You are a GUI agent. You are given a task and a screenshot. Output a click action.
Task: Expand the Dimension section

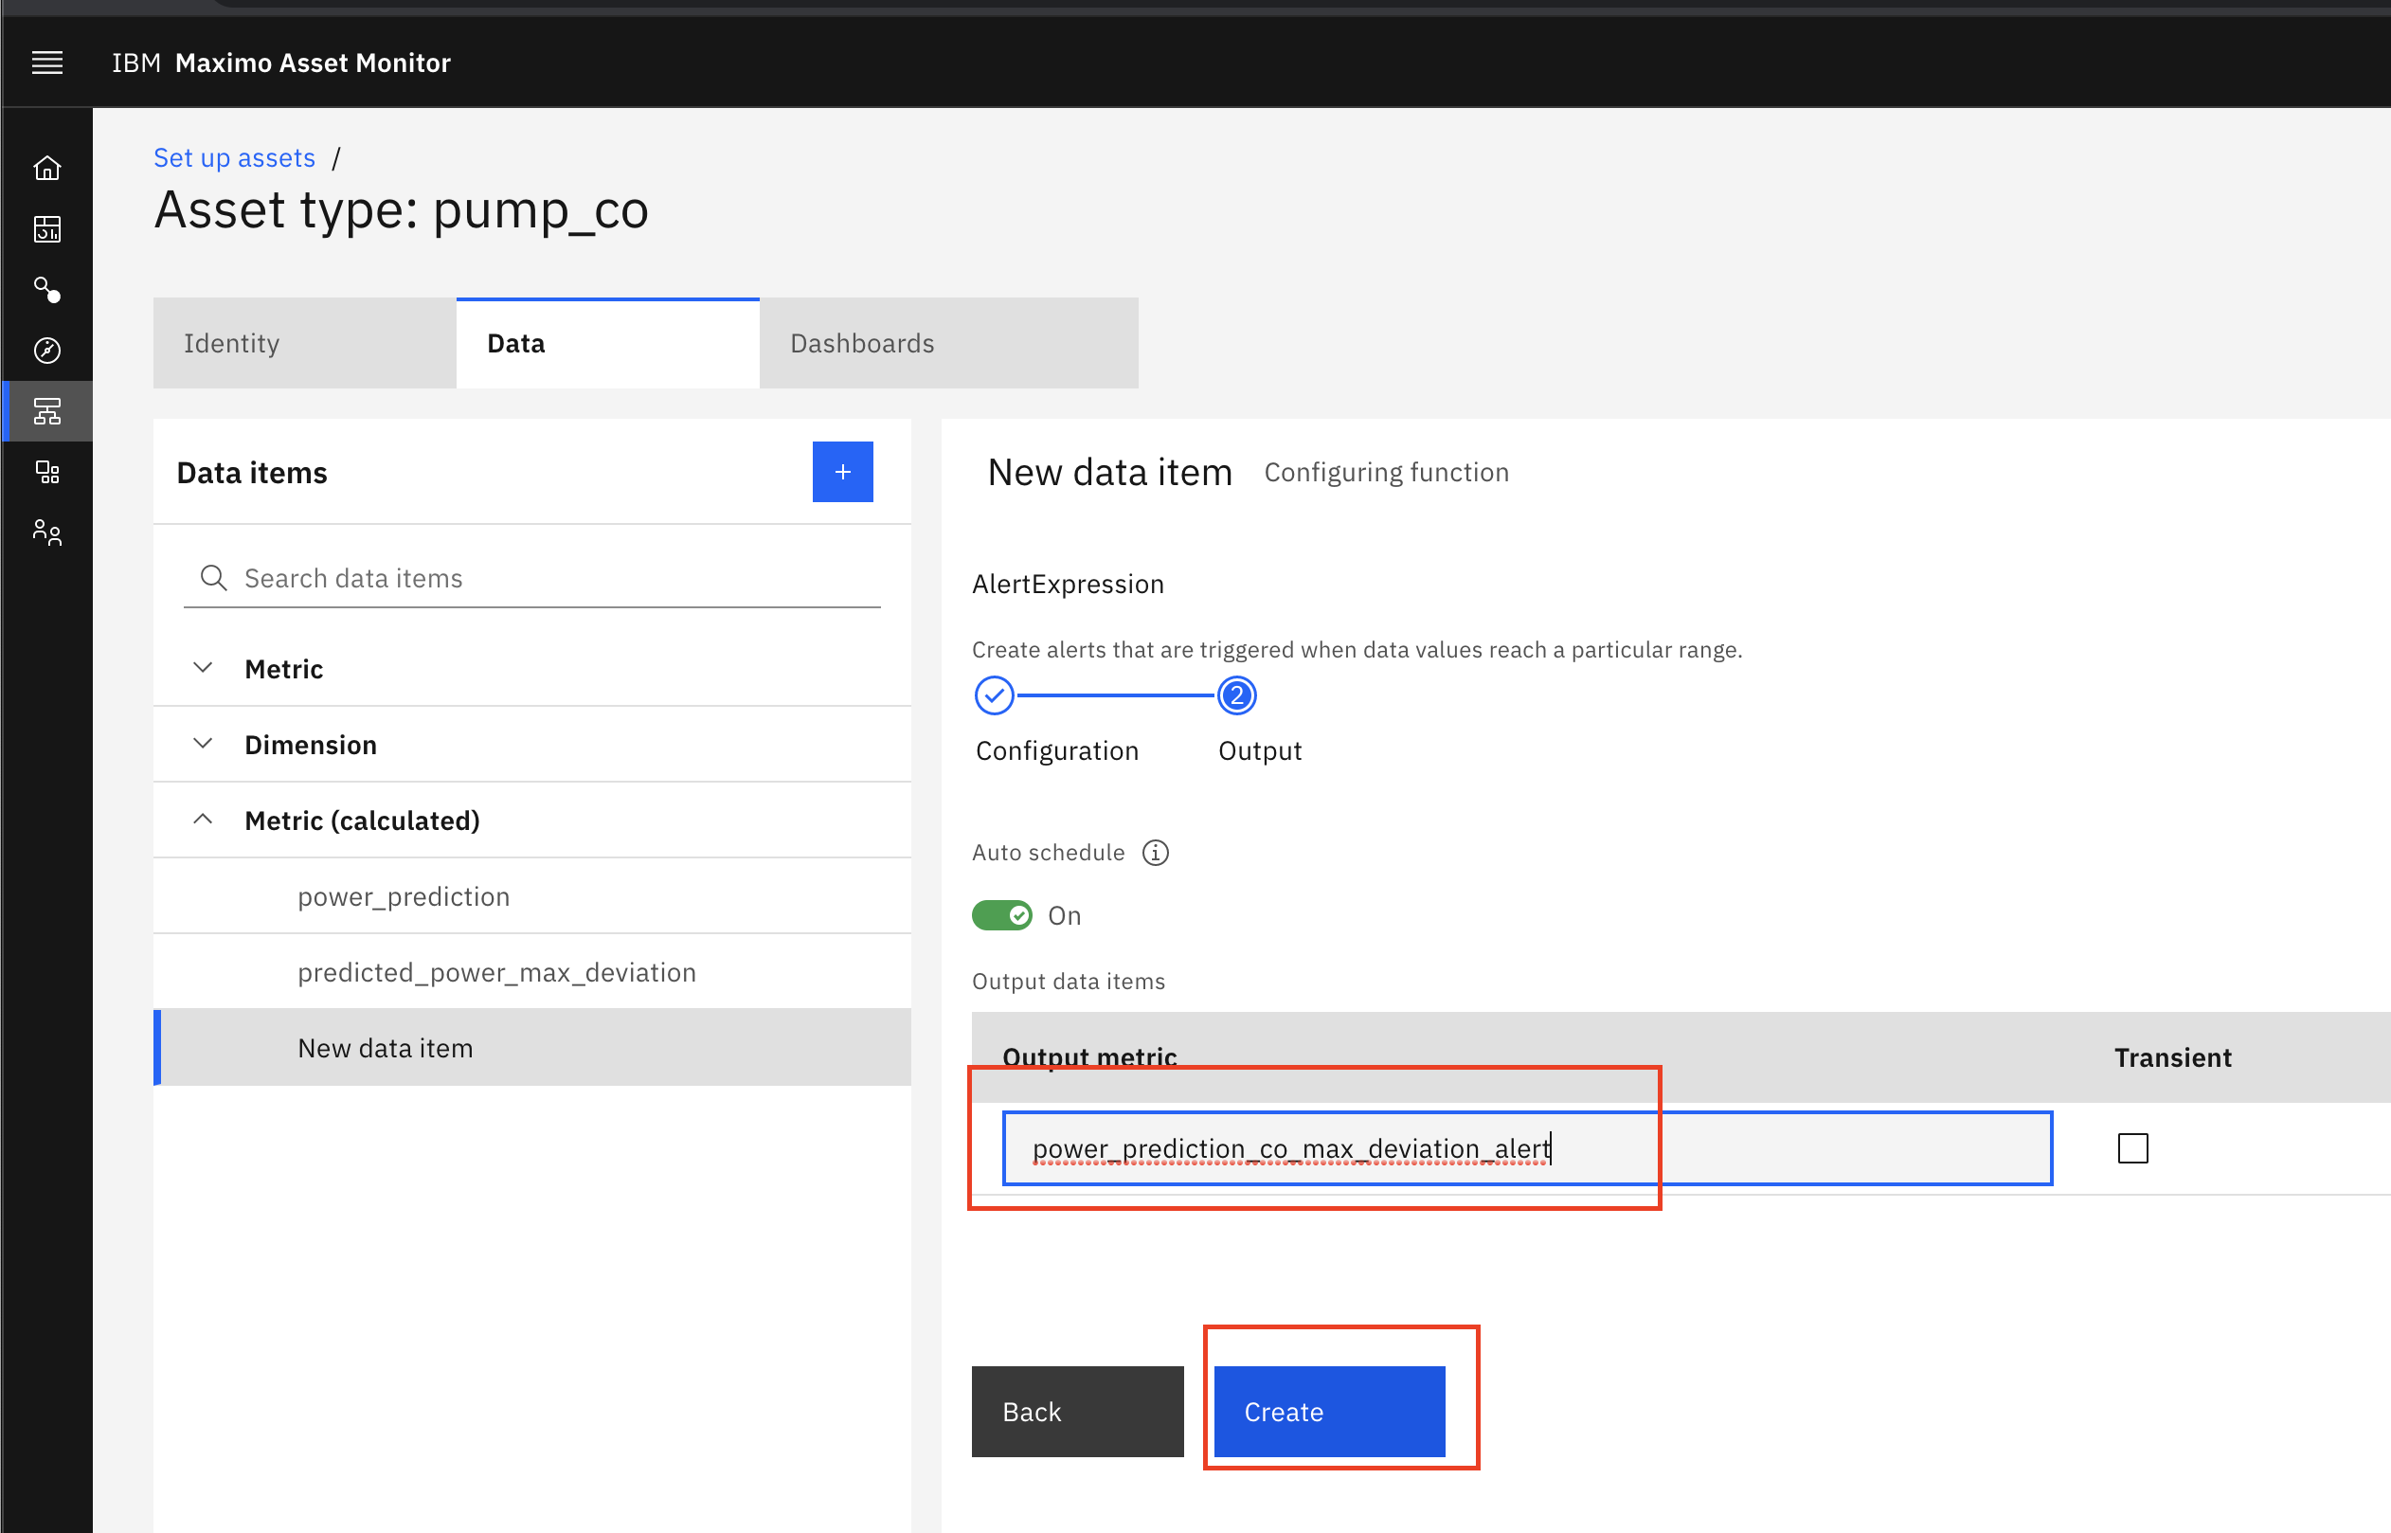point(532,745)
